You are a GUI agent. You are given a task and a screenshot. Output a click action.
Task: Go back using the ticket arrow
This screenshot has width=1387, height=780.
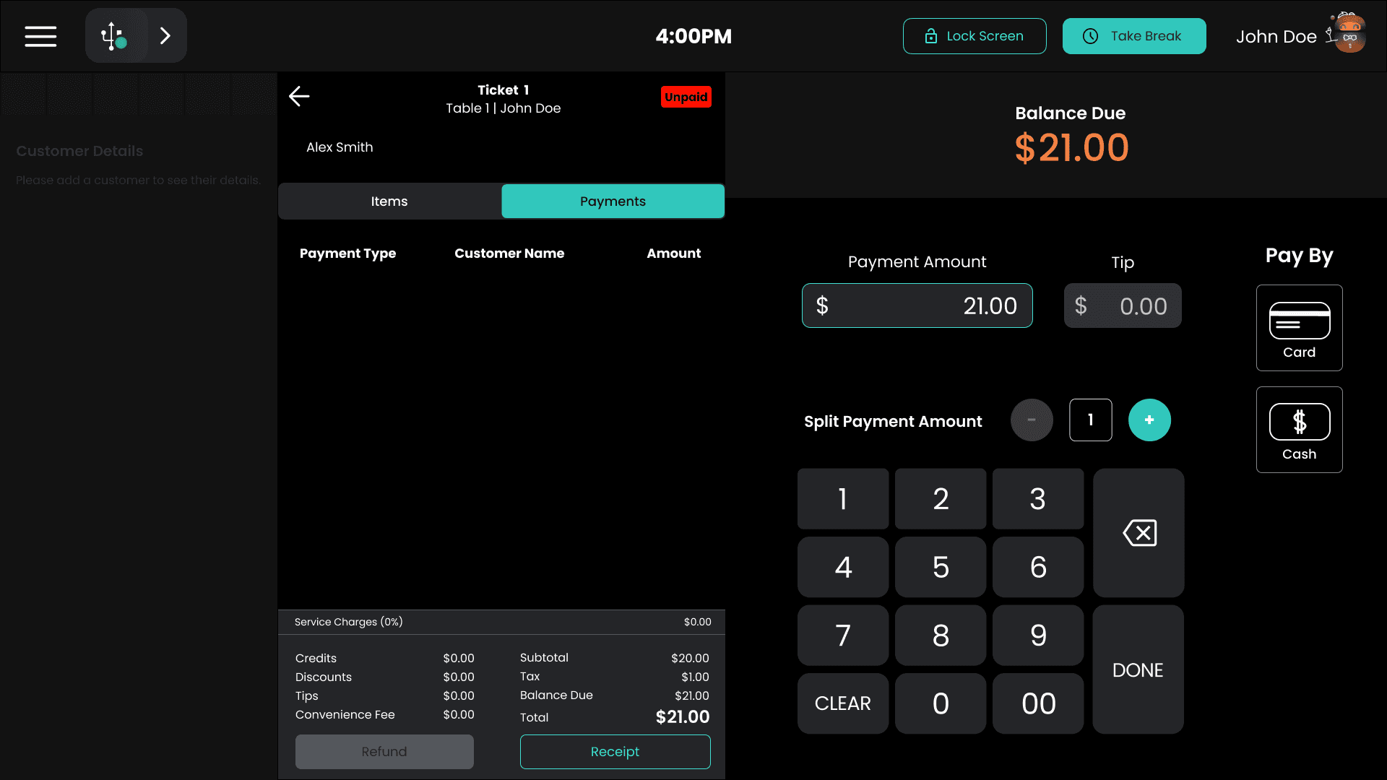click(x=299, y=96)
